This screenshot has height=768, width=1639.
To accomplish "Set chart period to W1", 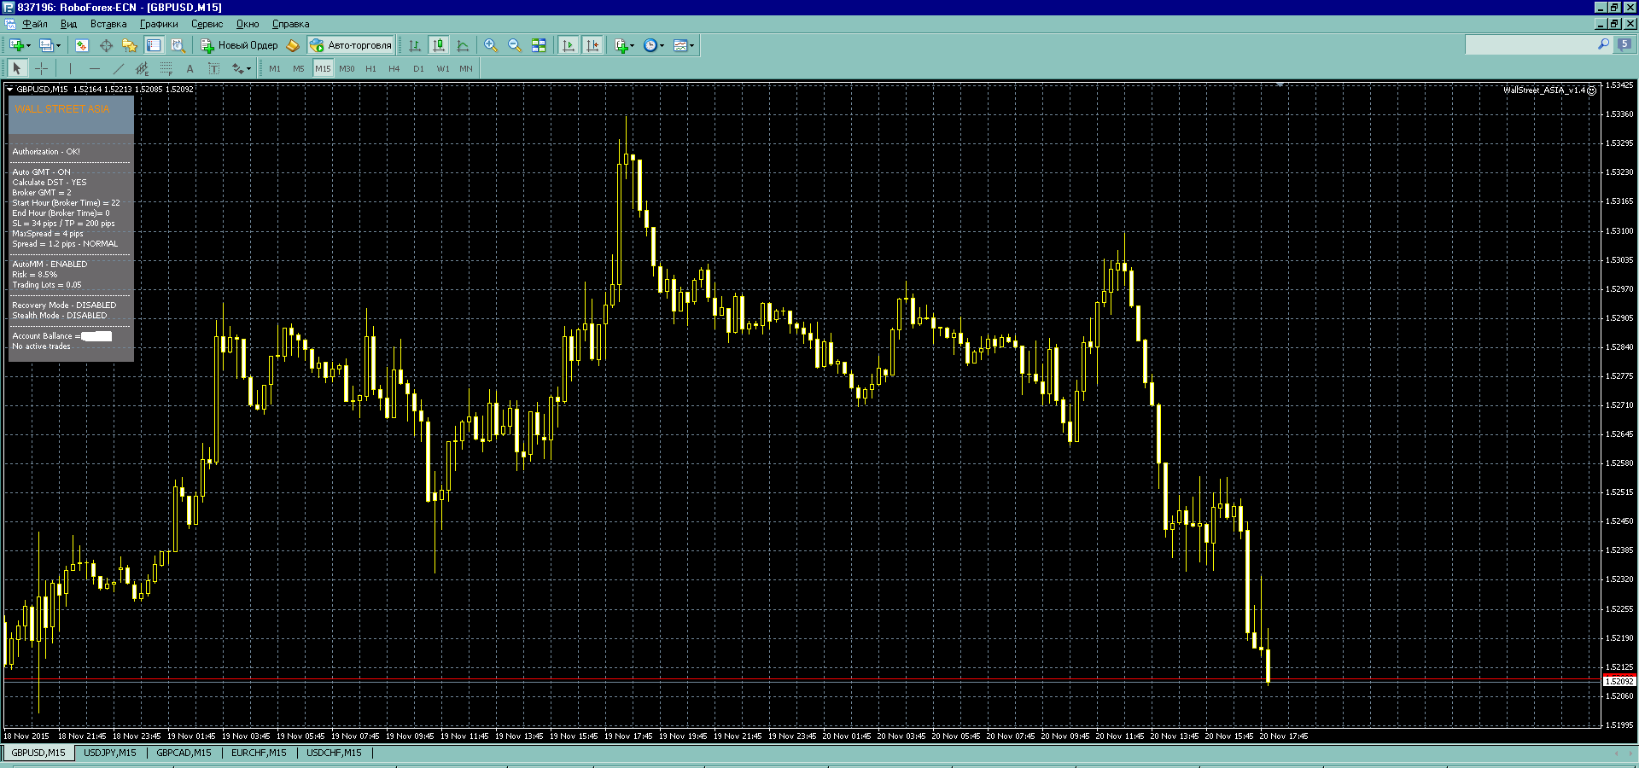I will pos(442,68).
